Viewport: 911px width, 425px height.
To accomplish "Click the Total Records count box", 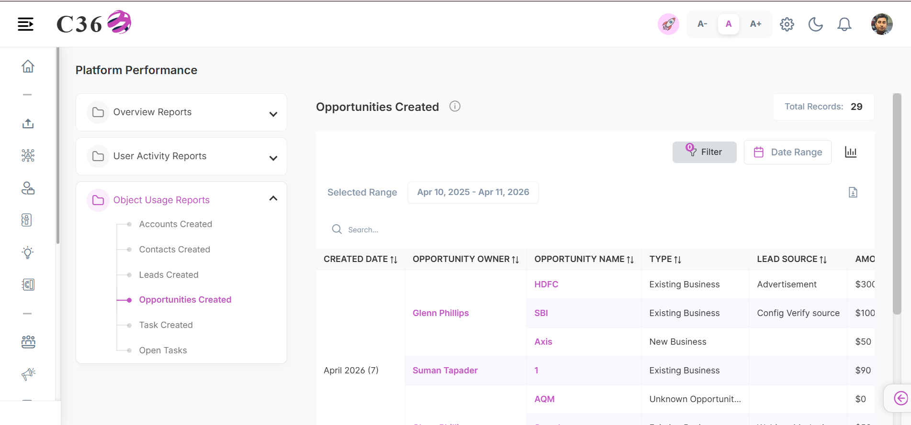I will pyautogui.click(x=823, y=107).
